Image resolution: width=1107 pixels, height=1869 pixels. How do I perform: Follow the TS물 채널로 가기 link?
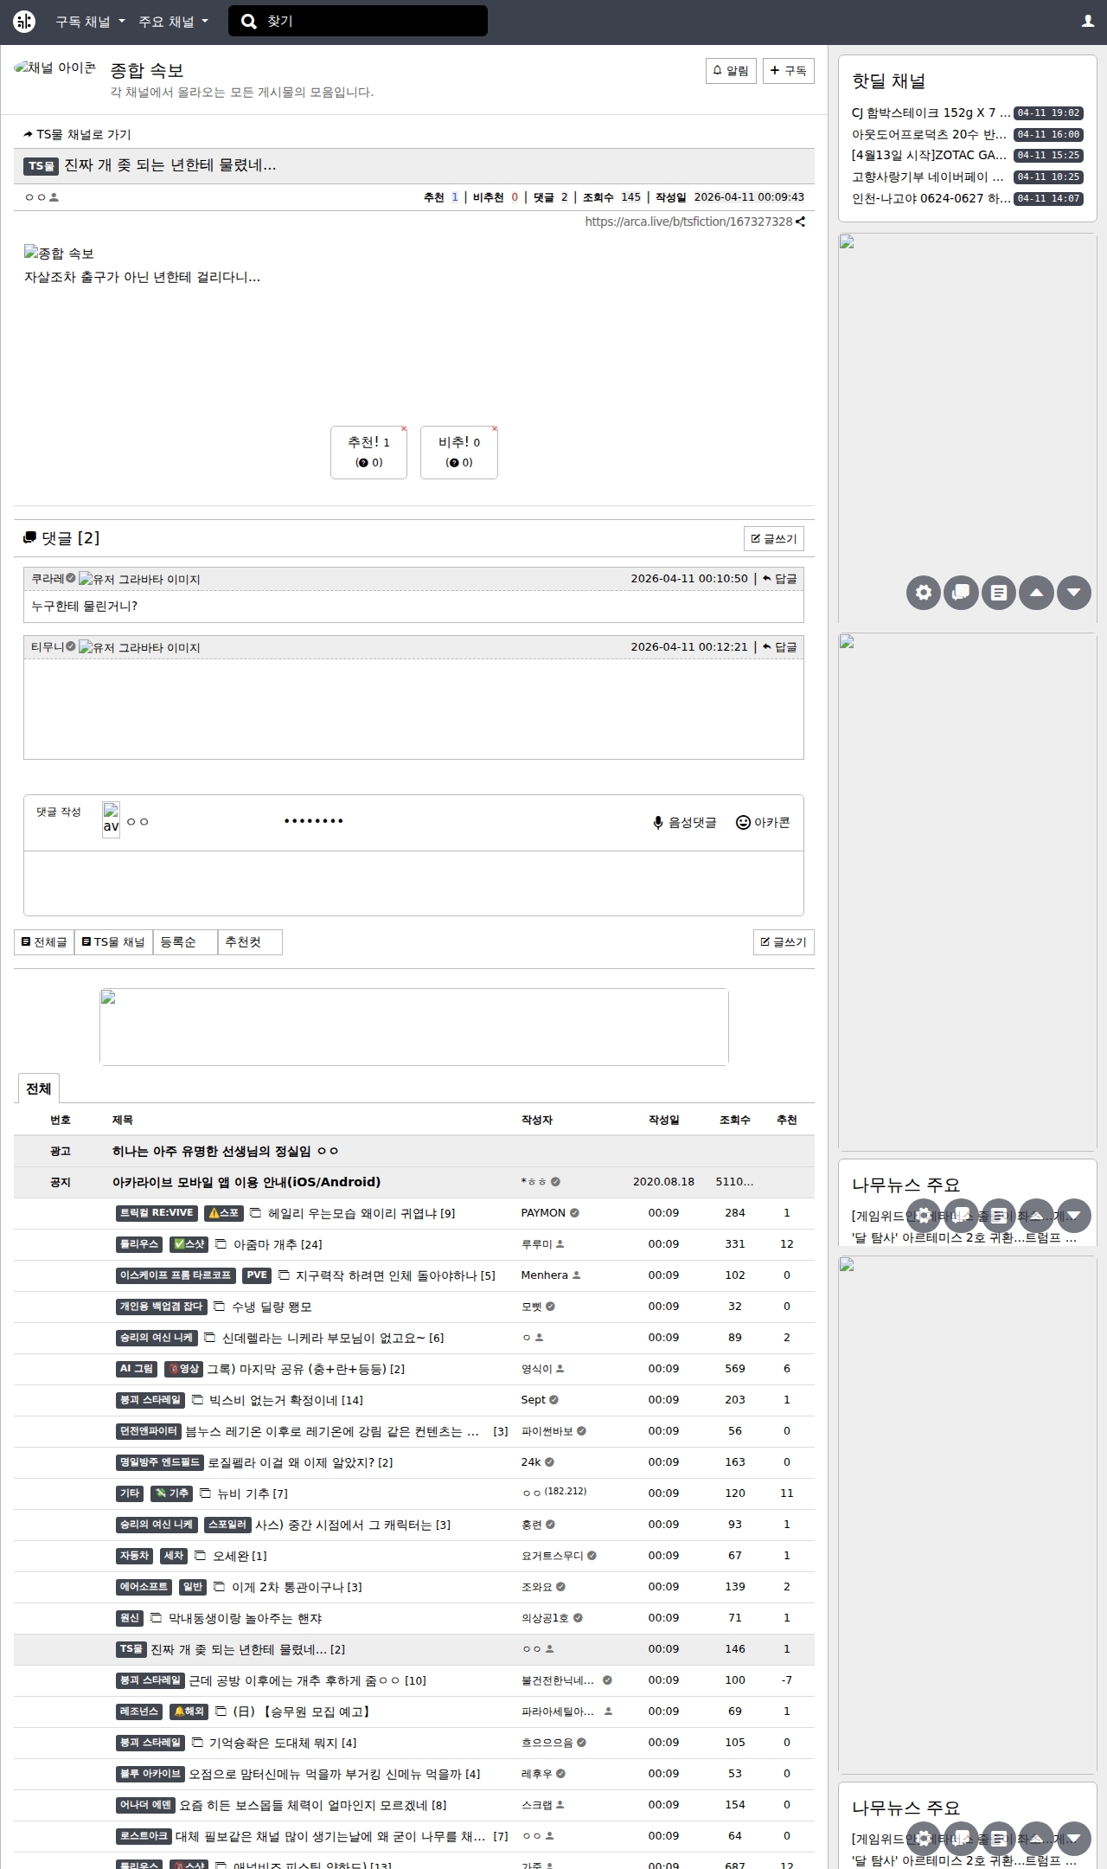(x=77, y=135)
